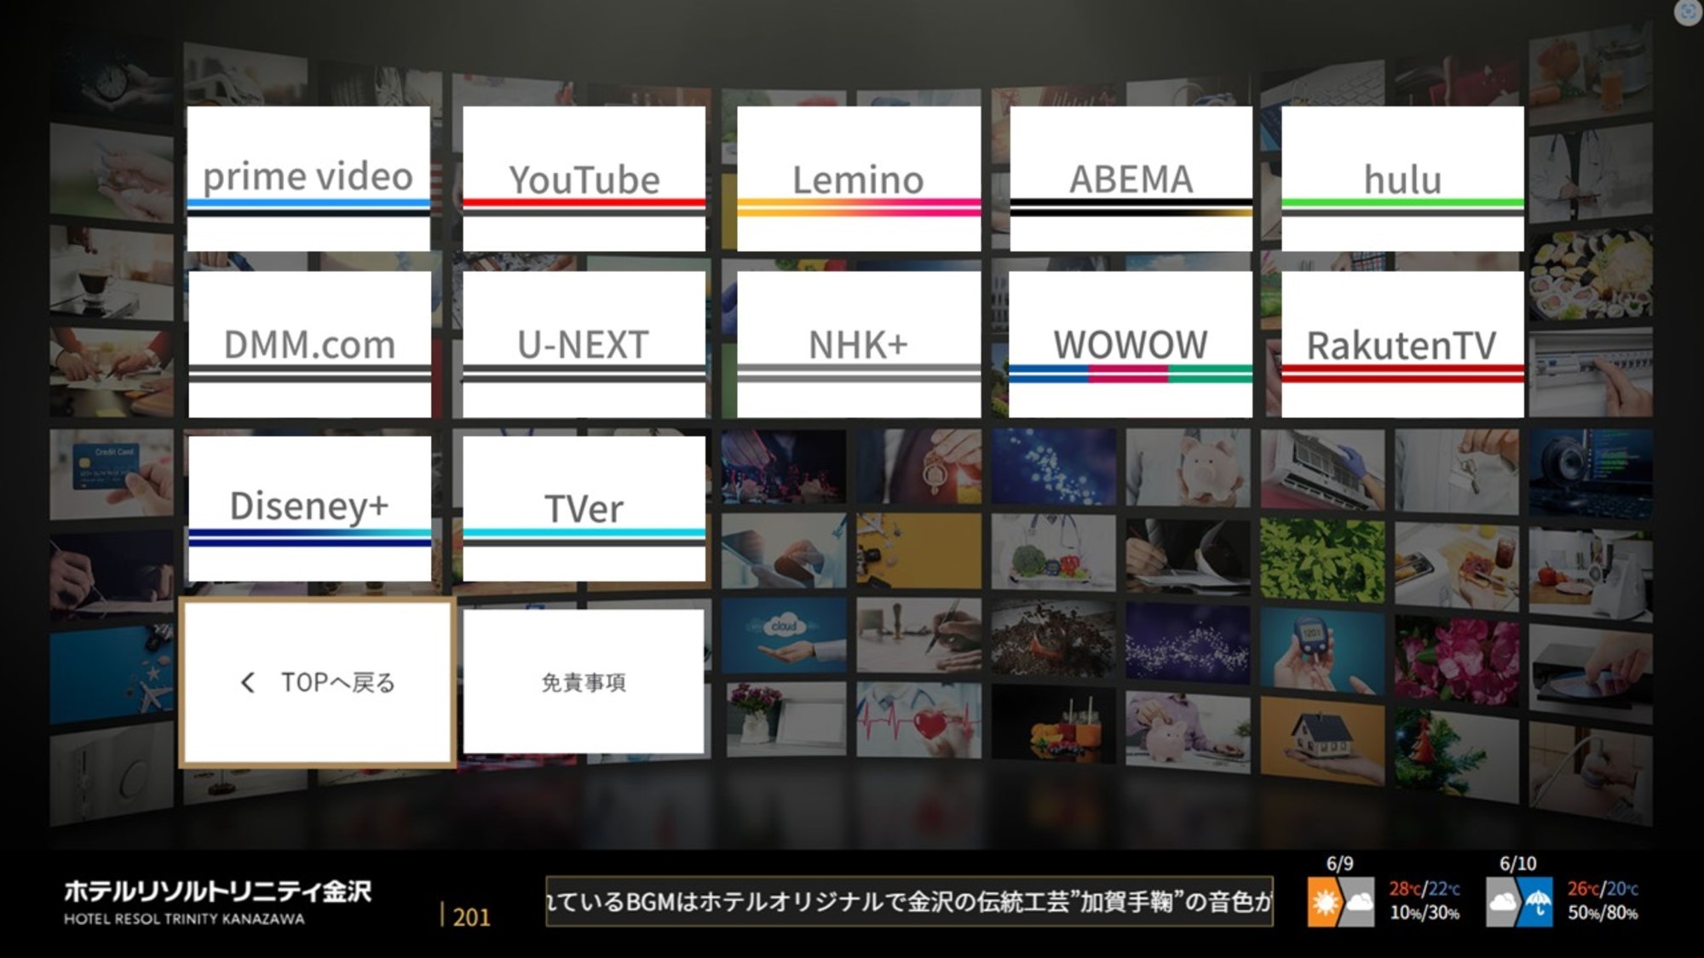Launch the hulu tile
Viewport: 1704px width, 958px height.
point(1402,178)
